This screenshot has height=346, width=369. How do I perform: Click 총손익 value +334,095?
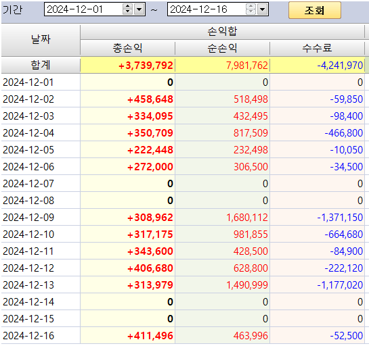(150, 116)
